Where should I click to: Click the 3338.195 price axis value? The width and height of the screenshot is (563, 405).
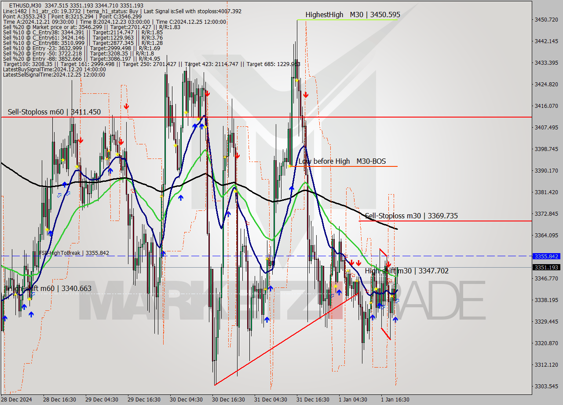[x=546, y=300]
